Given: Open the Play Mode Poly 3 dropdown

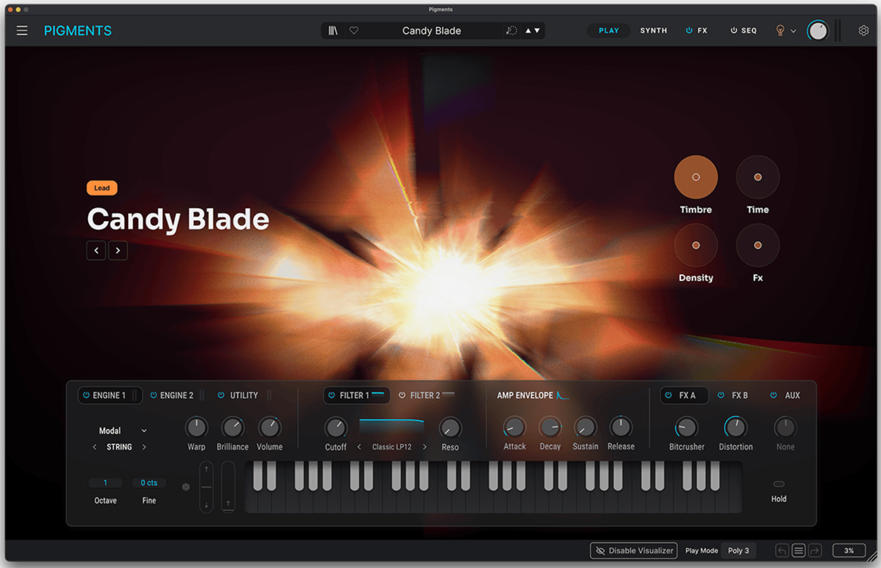Looking at the screenshot, I should tap(738, 551).
